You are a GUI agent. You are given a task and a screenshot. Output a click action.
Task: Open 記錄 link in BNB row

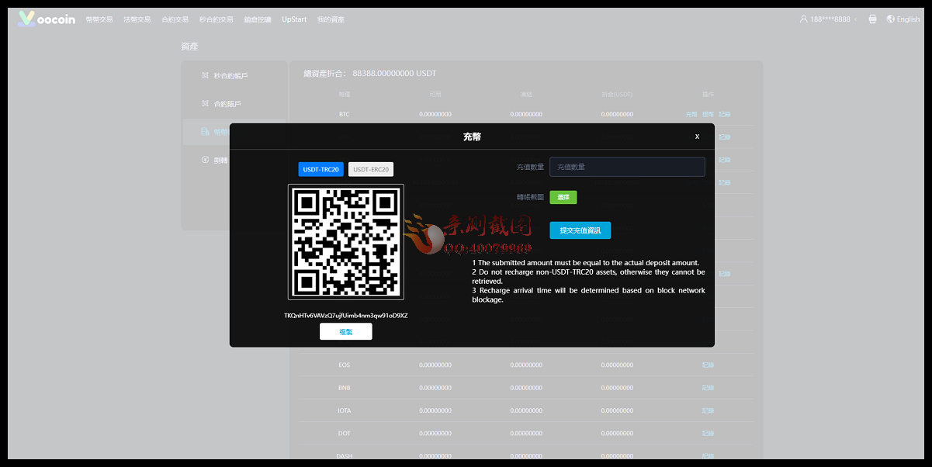pos(708,387)
